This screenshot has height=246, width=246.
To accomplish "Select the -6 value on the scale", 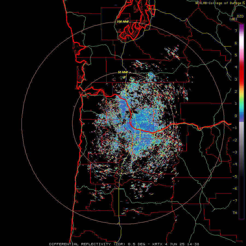I will point(235,189).
